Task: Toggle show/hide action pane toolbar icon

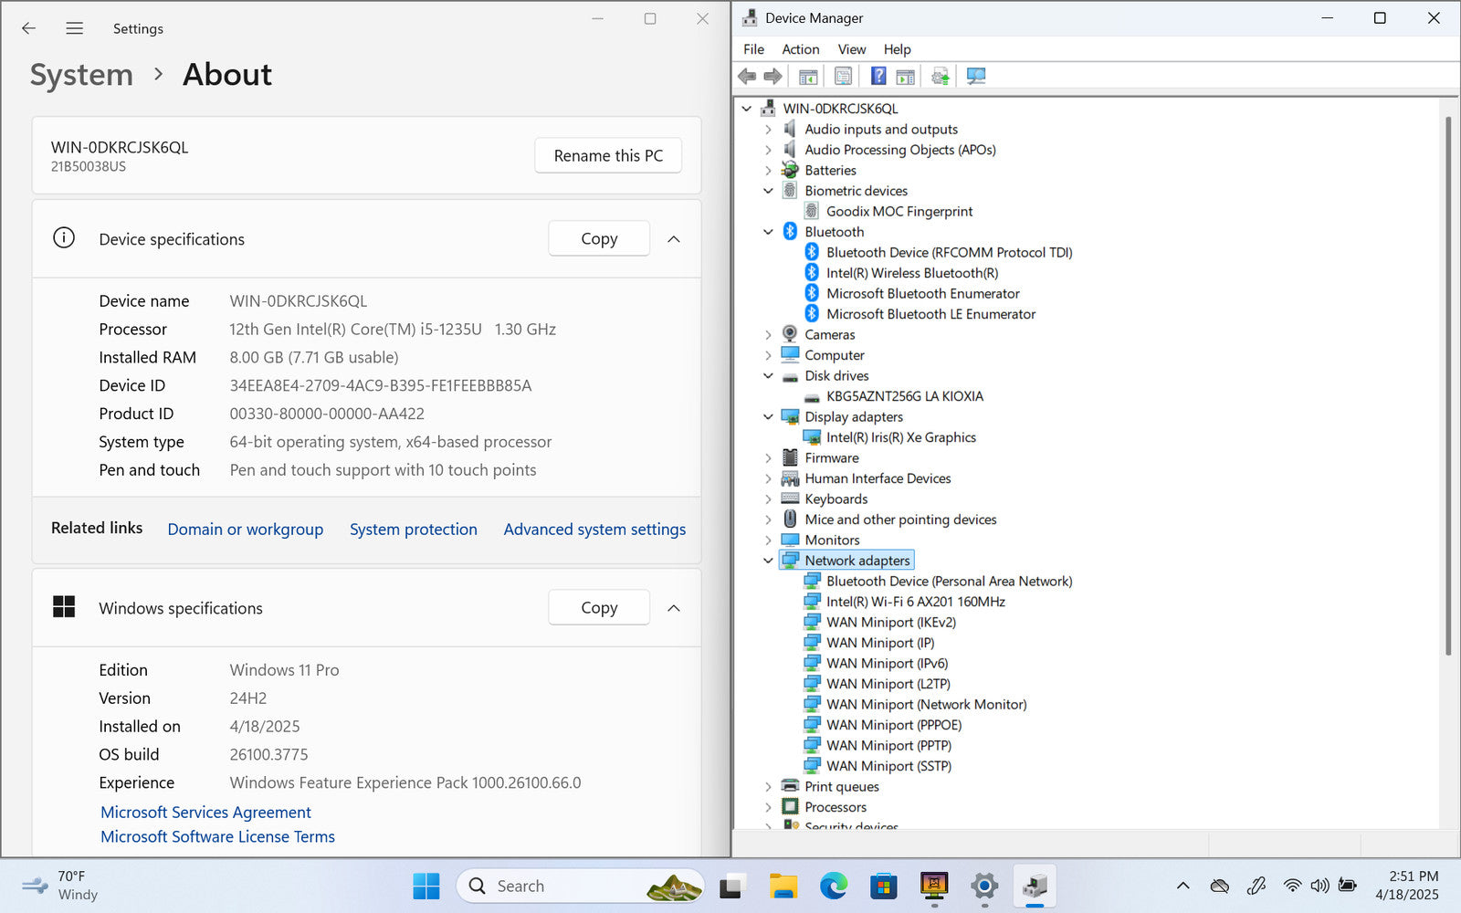Action: pos(905,77)
